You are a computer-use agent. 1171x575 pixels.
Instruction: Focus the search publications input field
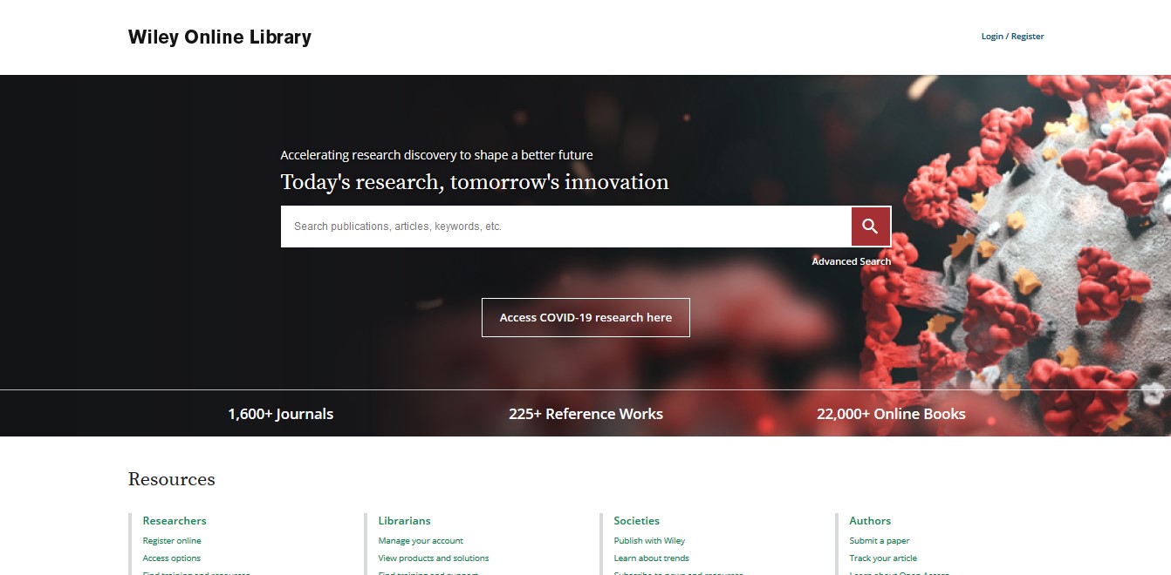click(x=566, y=227)
